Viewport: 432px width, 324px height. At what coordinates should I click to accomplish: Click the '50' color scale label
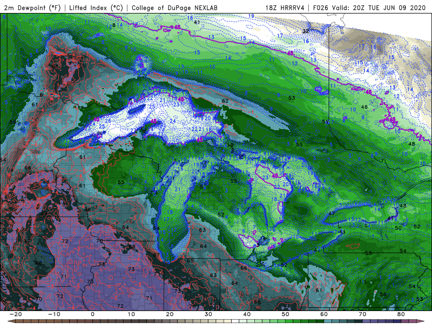pyautogui.click(x=286, y=314)
